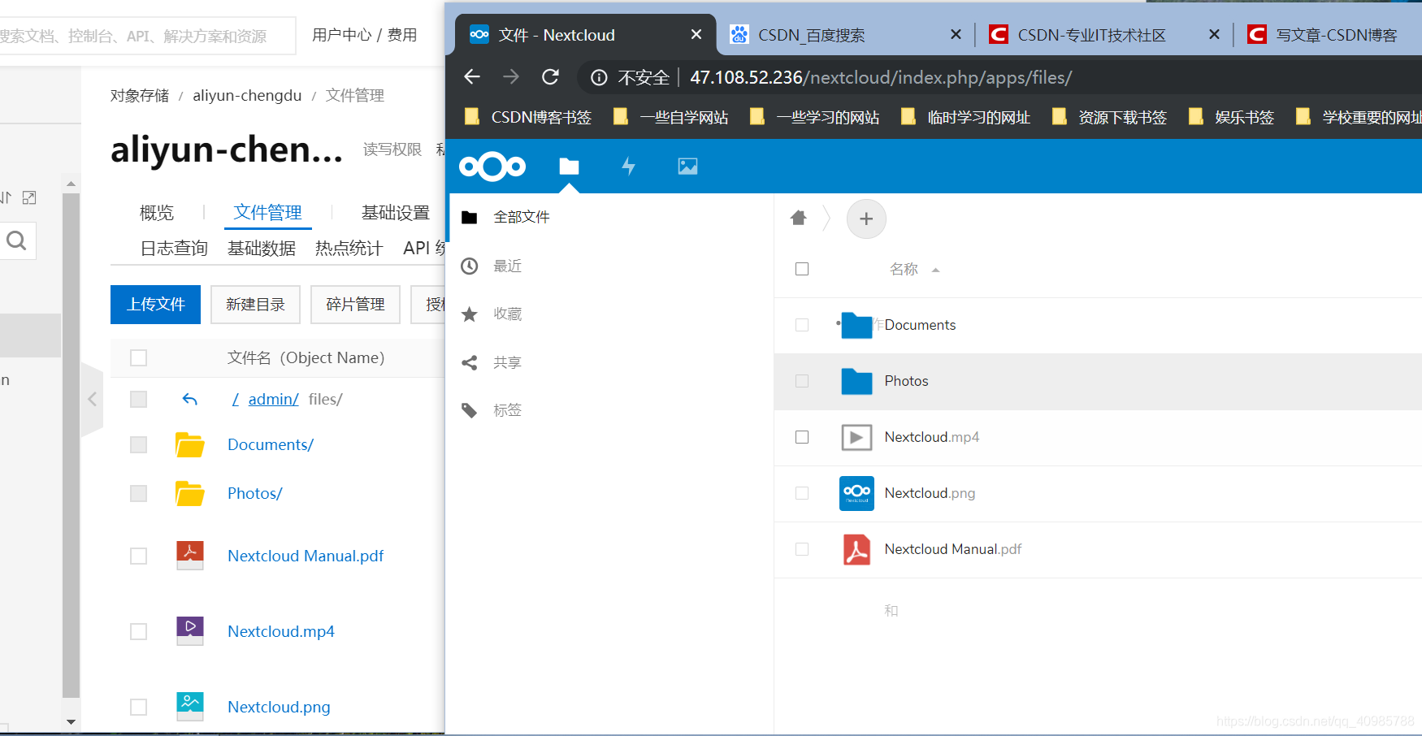Click the return arrow icon in Aliyun list
This screenshot has height=736, width=1422.
tap(189, 399)
